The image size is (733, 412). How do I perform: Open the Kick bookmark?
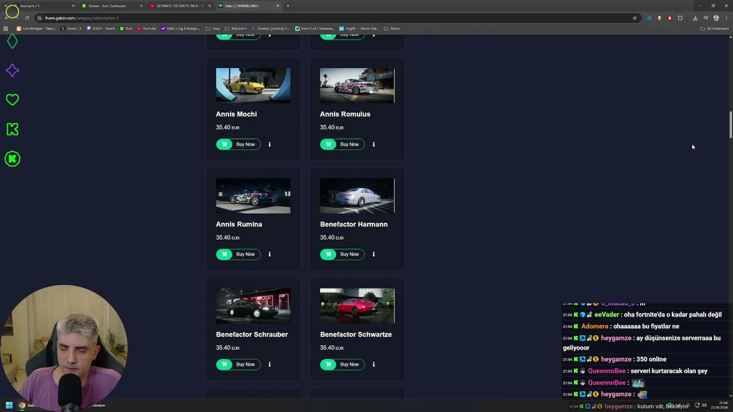click(x=126, y=29)
